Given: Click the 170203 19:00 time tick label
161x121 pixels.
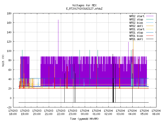Looking at the screenshot, I should coord(25,112).
